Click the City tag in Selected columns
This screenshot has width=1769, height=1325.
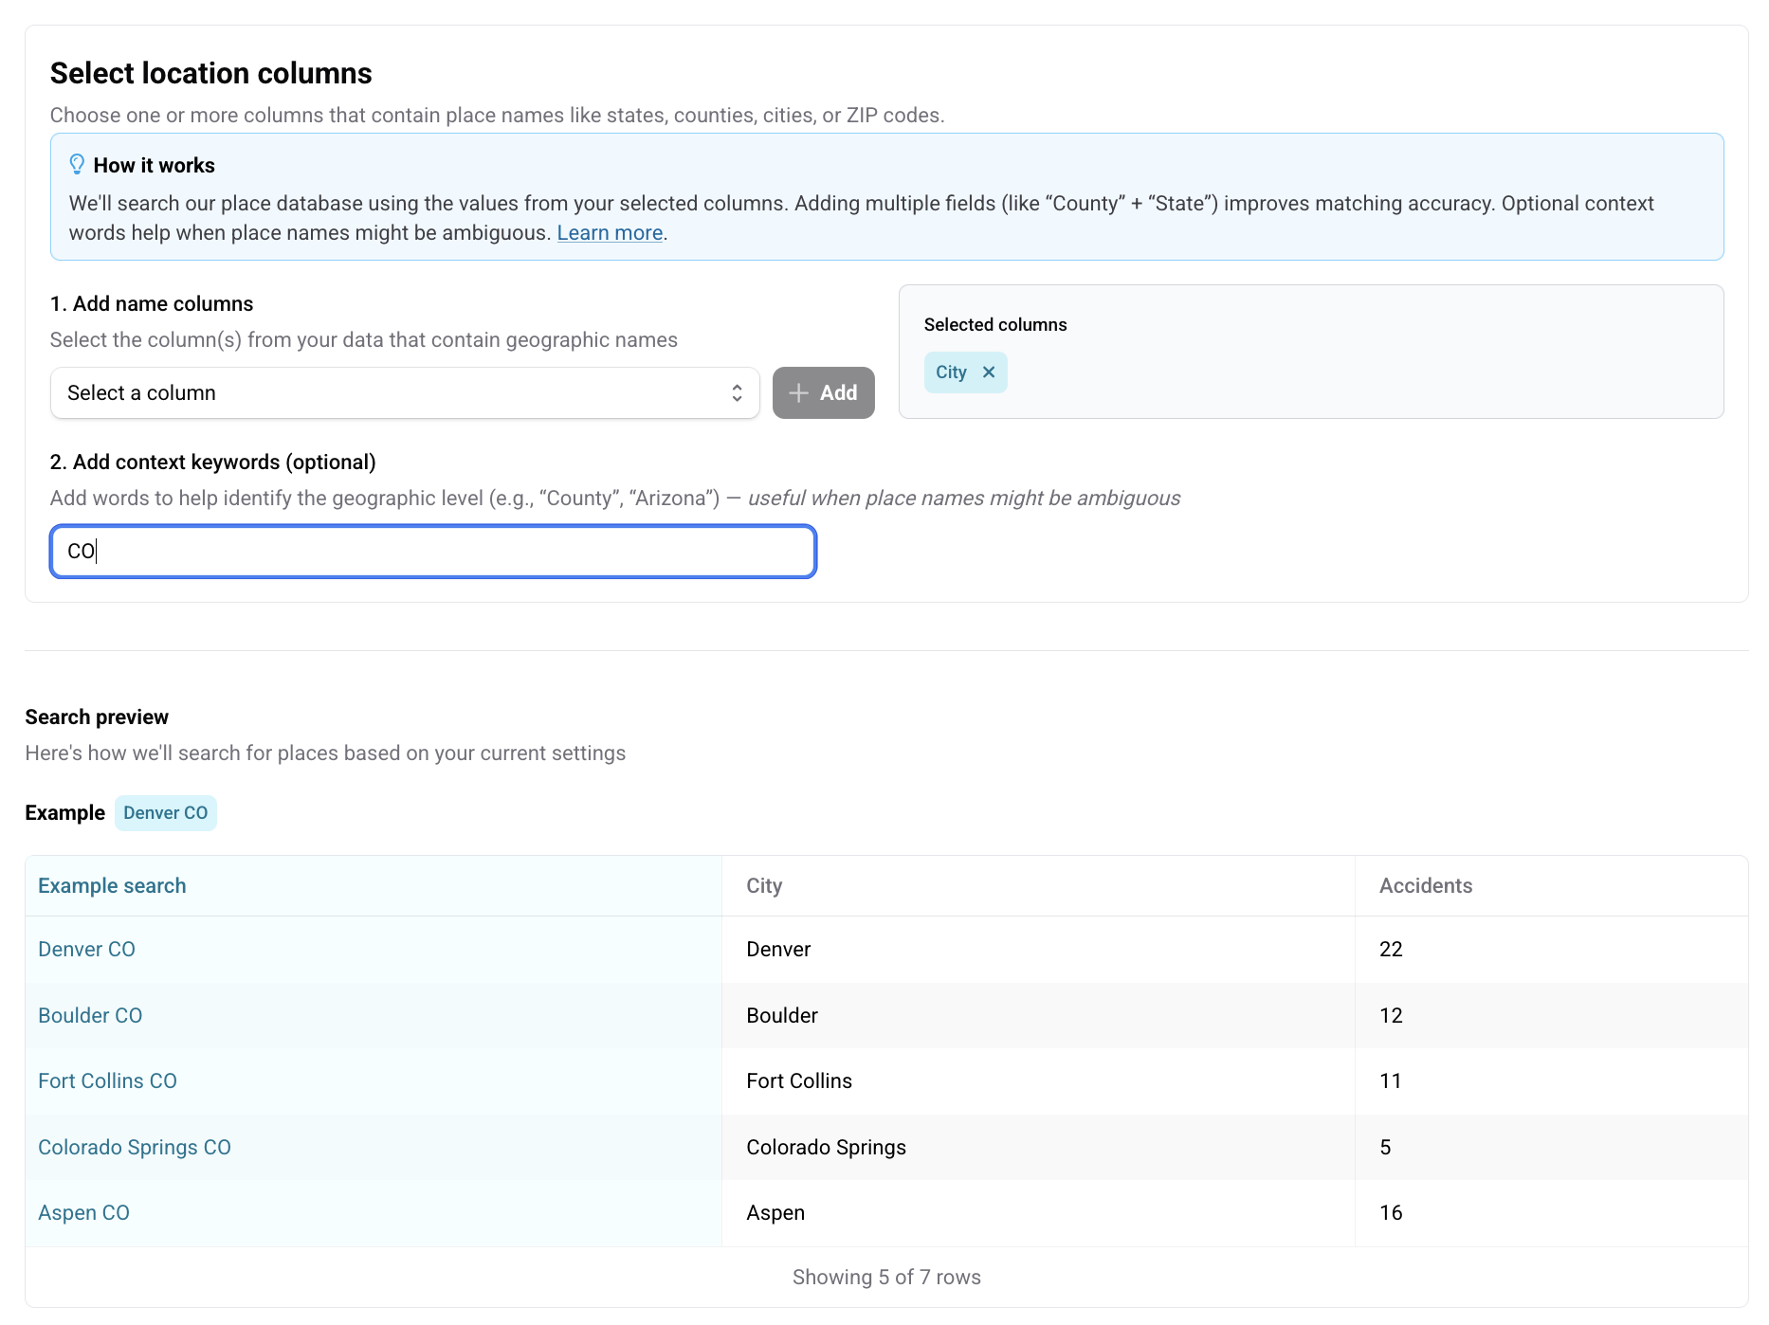click(951, 372)
